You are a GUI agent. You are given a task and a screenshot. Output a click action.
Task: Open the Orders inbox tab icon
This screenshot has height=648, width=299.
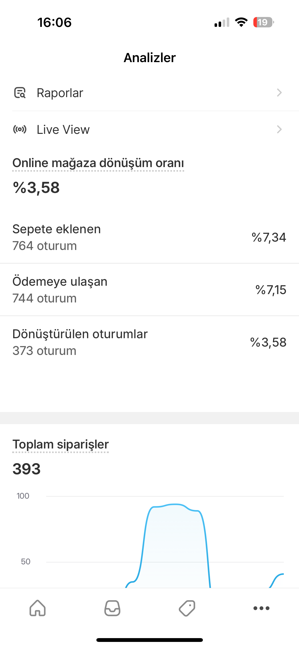point(112,608)
